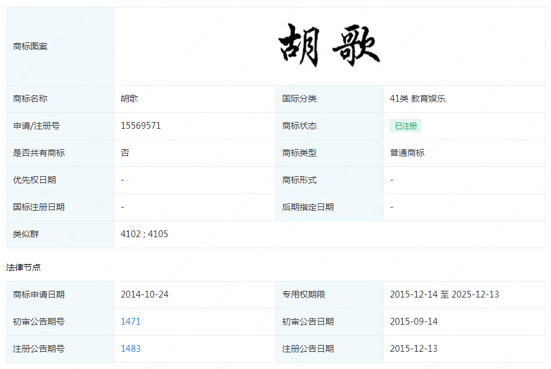Image resolution: width=551 pixels, height=369 pixels.
Task: Click the 初审公告期号 label
Action: pyautogui.click(x=39, y=322)
